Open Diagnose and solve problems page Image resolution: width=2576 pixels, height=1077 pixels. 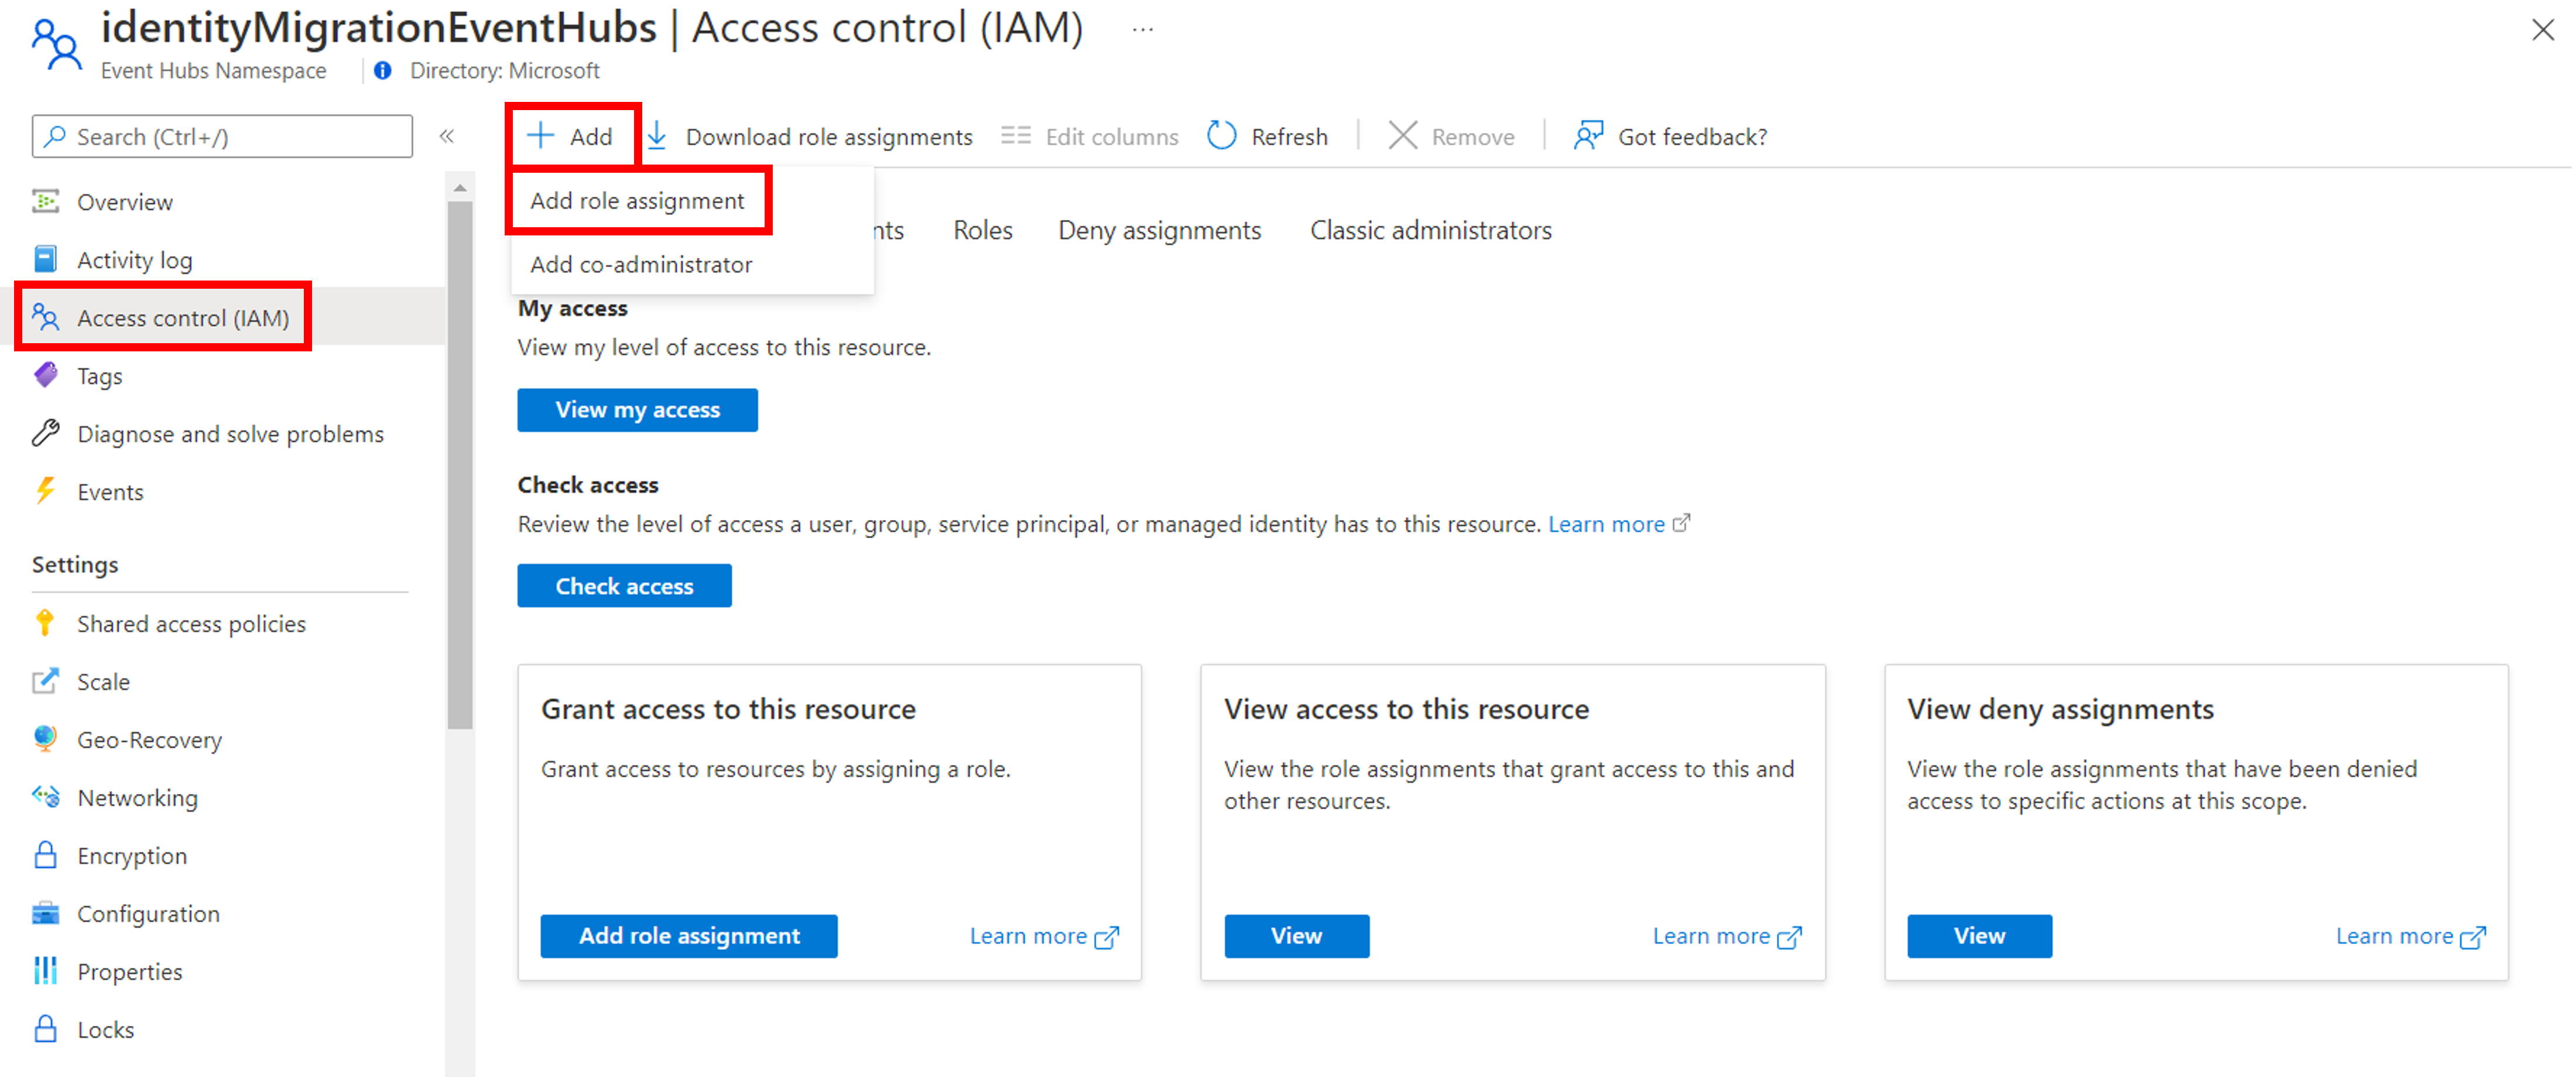click(231, 434)
